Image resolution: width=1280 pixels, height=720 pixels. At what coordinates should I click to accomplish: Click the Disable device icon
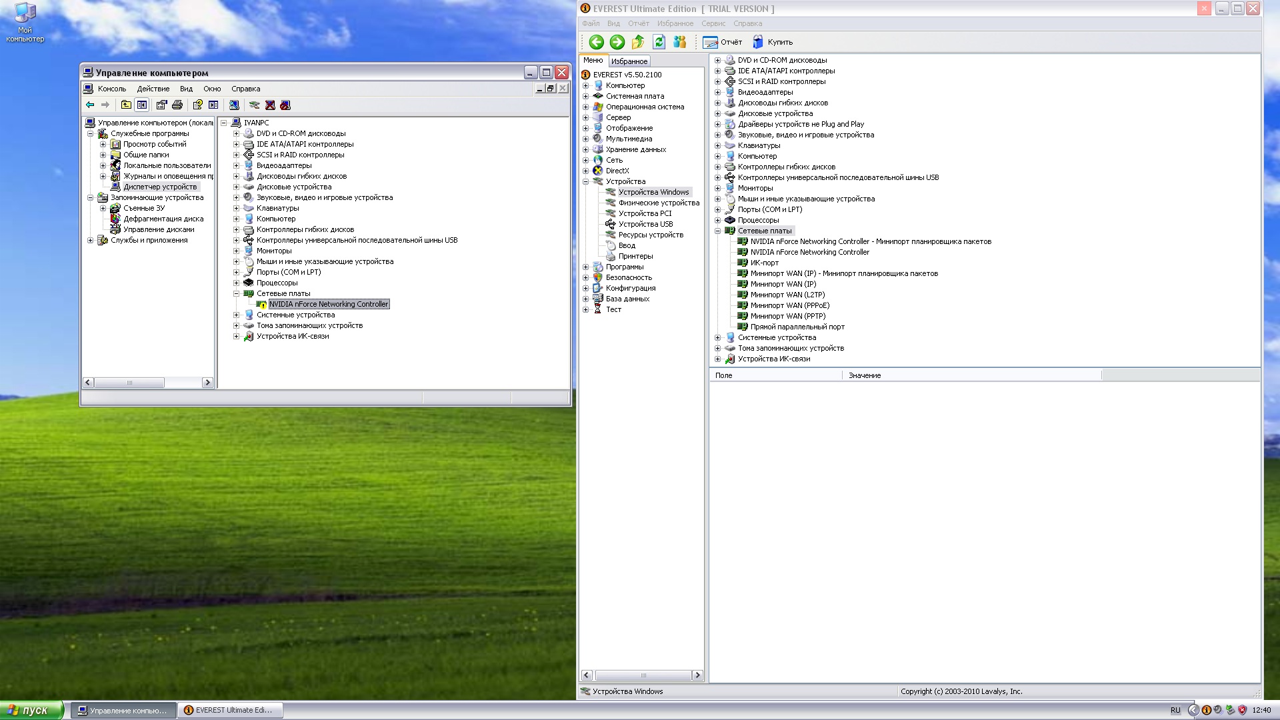pyautogui.click(x=285, y=105)
